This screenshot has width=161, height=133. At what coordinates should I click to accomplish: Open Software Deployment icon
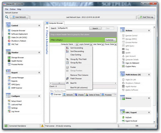[x=9, y=34]
